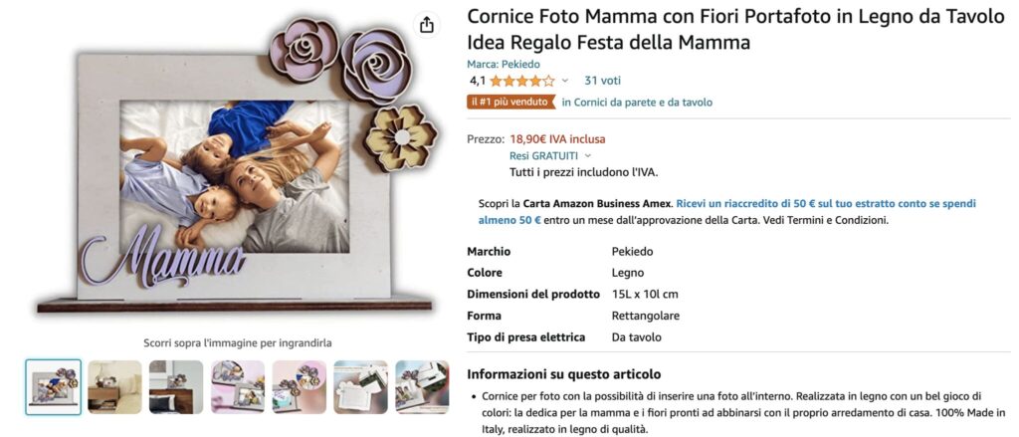Select the third thumbnail with dark shelf
This screenshot has height=437, width=1019.
176,387
